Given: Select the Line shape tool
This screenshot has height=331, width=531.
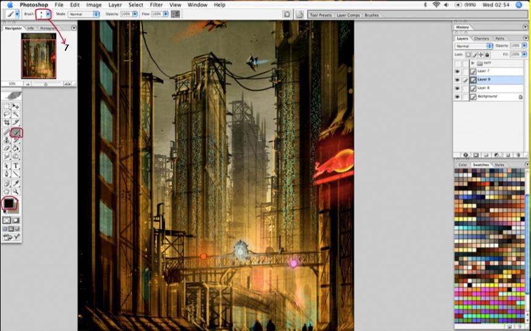Looking at the screenshot, I should (16, 174).
